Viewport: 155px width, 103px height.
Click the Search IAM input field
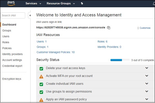click(x=13, y=15)
